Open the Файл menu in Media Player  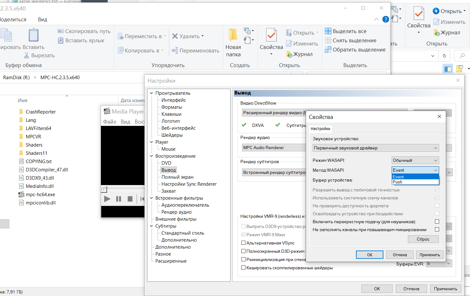(110, 122)
